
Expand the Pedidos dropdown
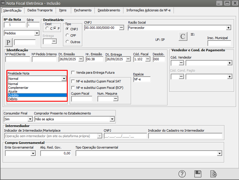[36, 33]
